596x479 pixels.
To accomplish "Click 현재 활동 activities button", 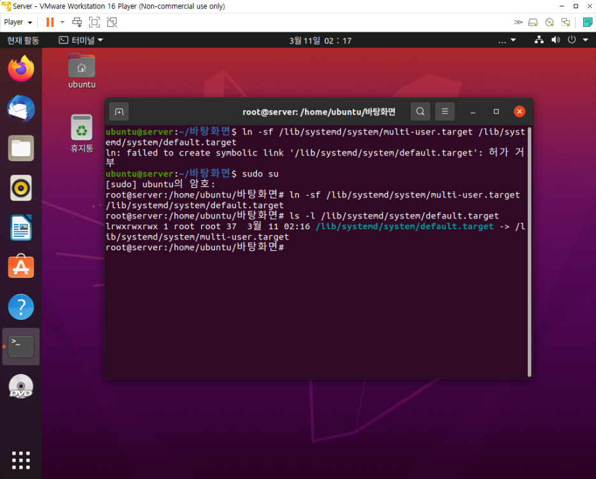I will 23,40.
